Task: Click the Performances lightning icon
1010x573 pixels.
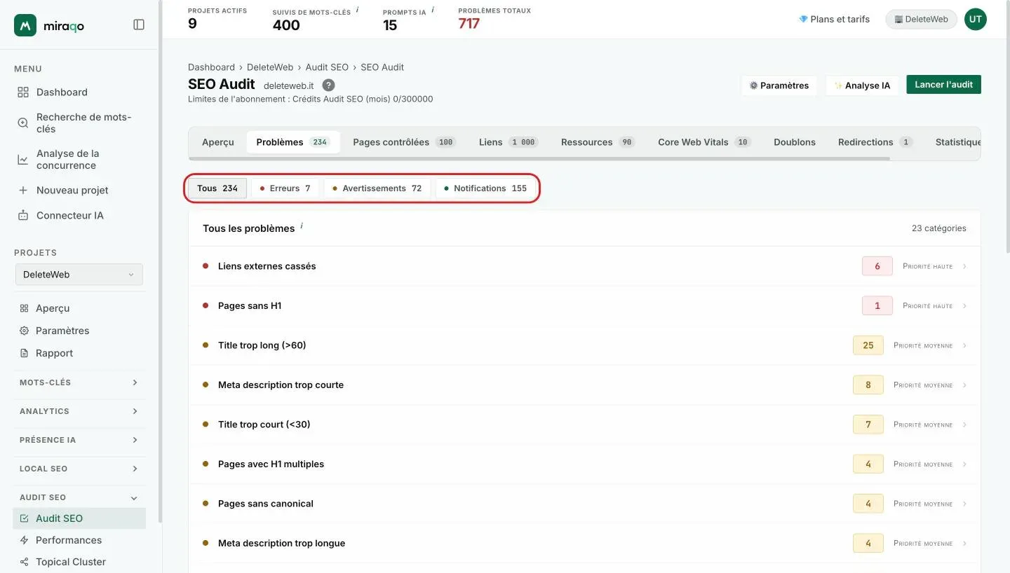Action: (x=25, y=540)
